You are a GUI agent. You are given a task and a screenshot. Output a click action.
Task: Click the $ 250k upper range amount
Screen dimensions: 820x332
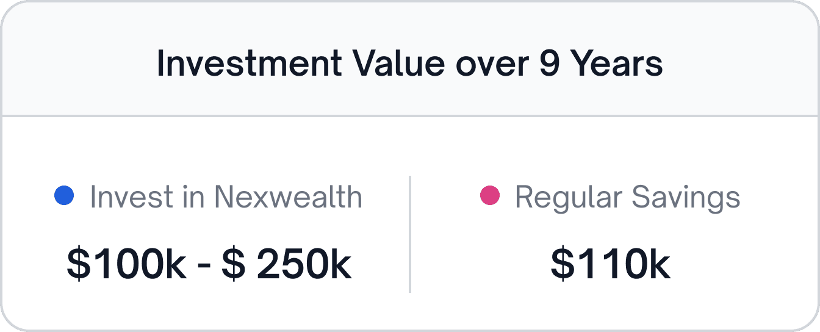287,264
